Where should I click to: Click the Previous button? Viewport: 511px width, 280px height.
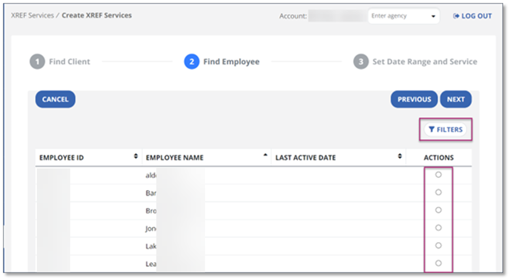pos(414,99)
